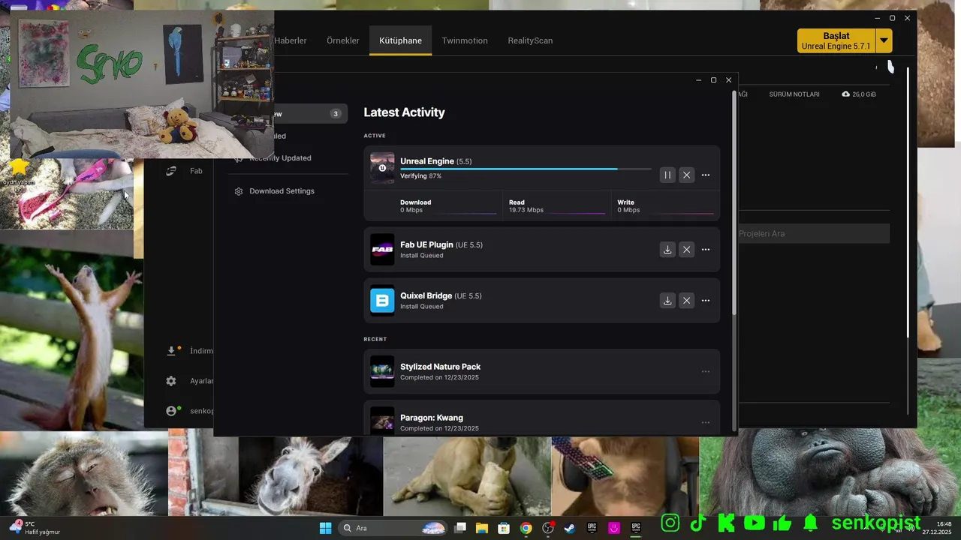Click the active Epic Games taskbar icon
Screen dimensions: 961x540
coord(636,528)
